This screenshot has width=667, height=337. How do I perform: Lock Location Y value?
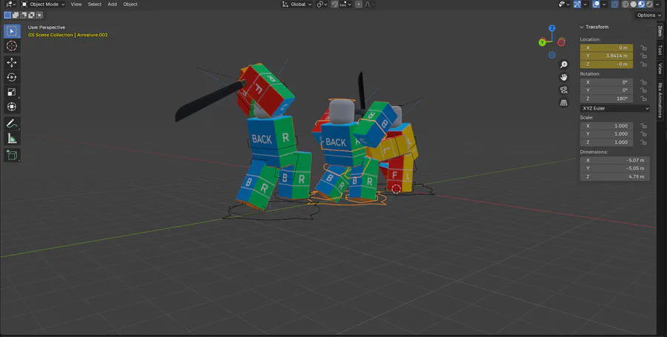[643, 56]
